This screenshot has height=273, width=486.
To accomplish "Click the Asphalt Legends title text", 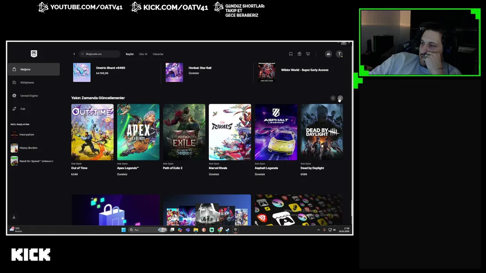I will click(x=266, y=168).
